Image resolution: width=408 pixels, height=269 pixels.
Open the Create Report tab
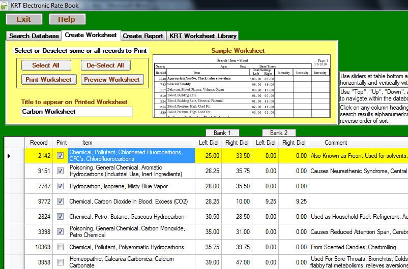coord(143,36)
